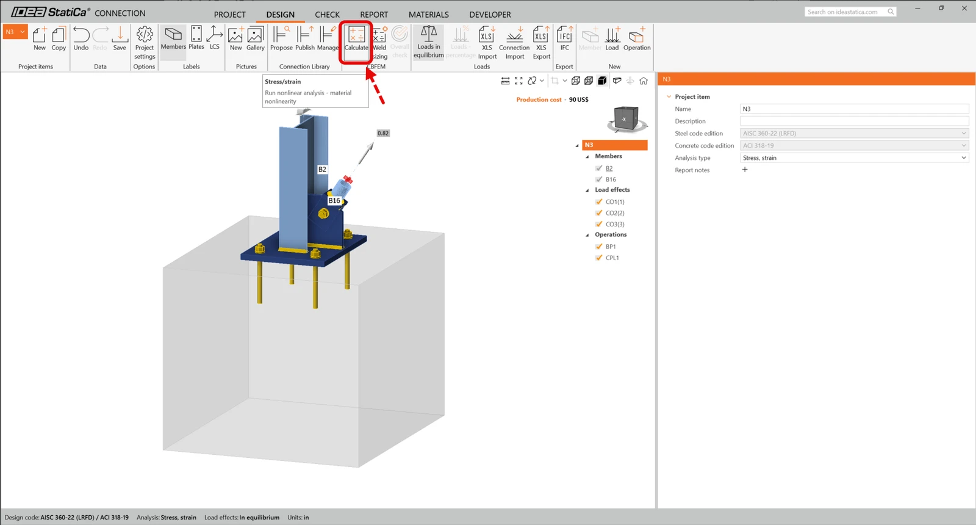Screen dimensions: 976x525
Task: Open Project settings
Action: click(x=145, y=43)
